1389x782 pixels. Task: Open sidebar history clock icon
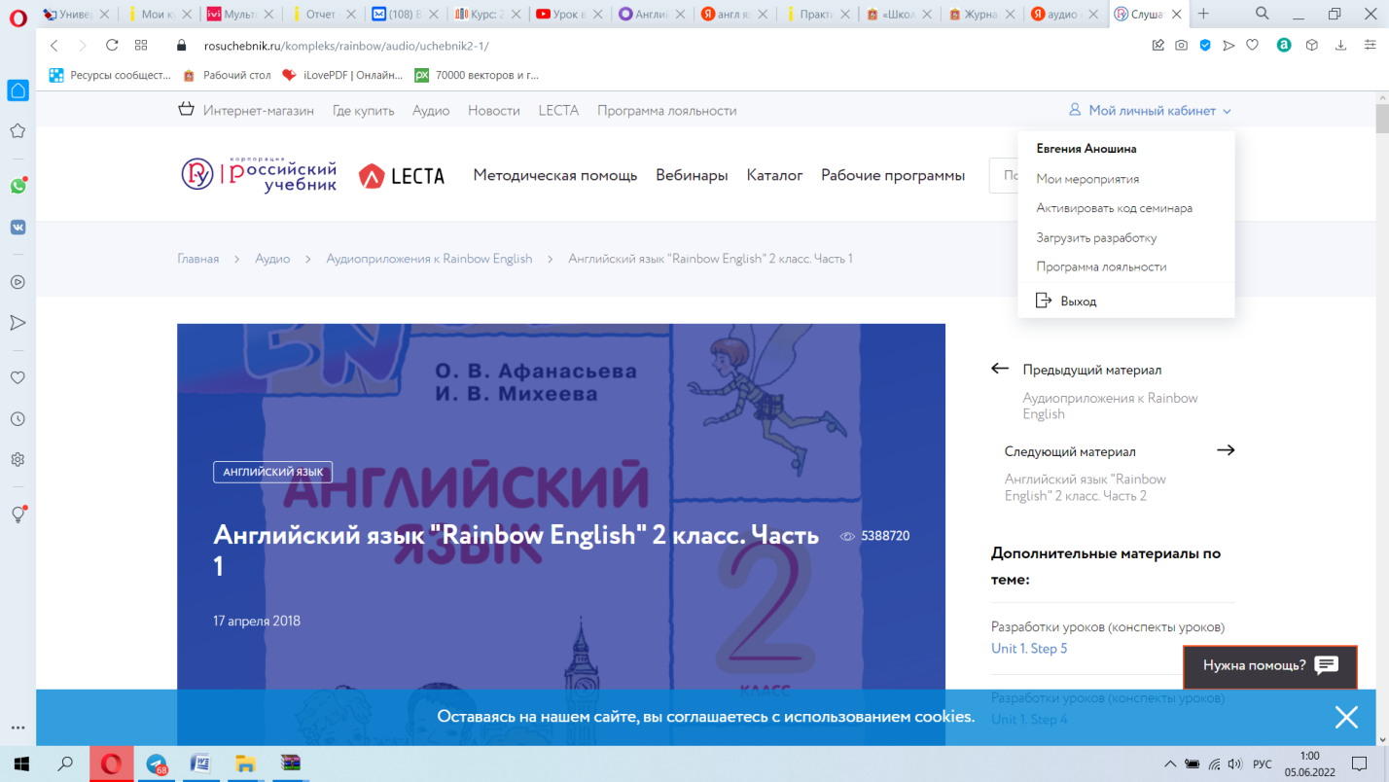click(18, 418)
